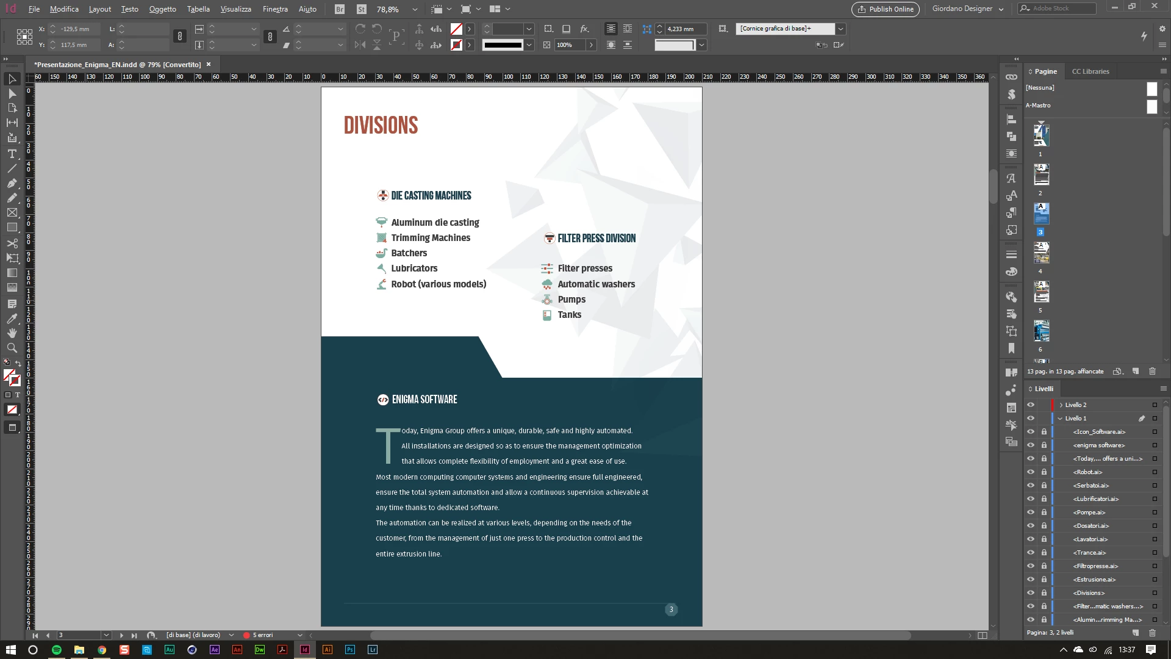The width and height of the screenshot is (1171, 659).
Task: Pick the Scissors tool
Action: tap(12, 243)
